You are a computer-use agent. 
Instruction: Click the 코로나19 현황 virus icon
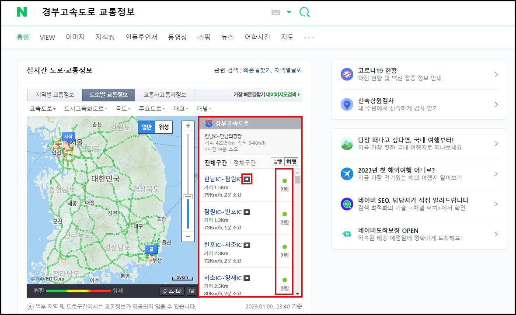point(347,74)
